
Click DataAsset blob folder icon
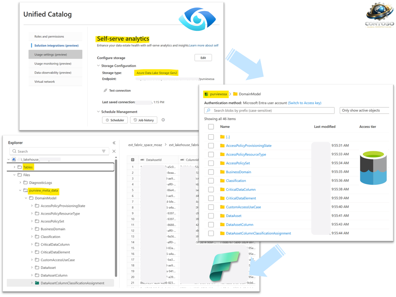(222, 216)
